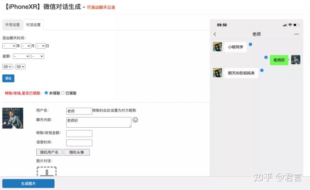
Task: Delete the '小明同学' message via blue x
Action: click(250, 44)
